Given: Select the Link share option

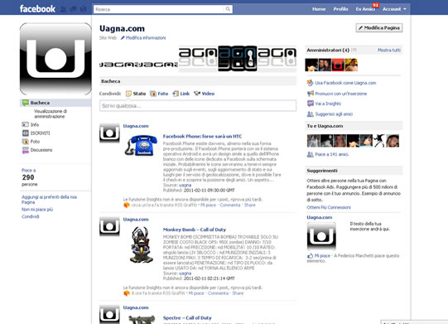Looking at the screenshot, I should [181, 94].
